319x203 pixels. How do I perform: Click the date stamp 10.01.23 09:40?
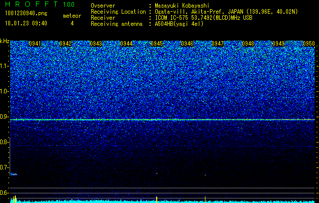point(26,23)
